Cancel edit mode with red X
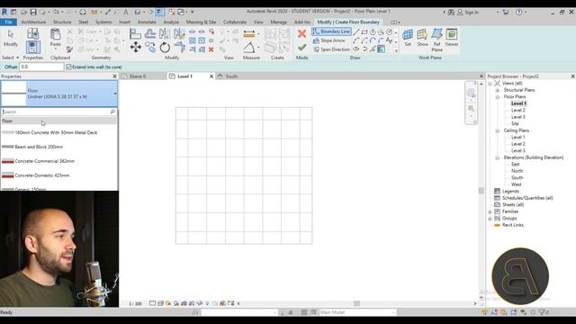Image resolution: width=576 pixels, height=324 pixels. (x=302, y=34)
